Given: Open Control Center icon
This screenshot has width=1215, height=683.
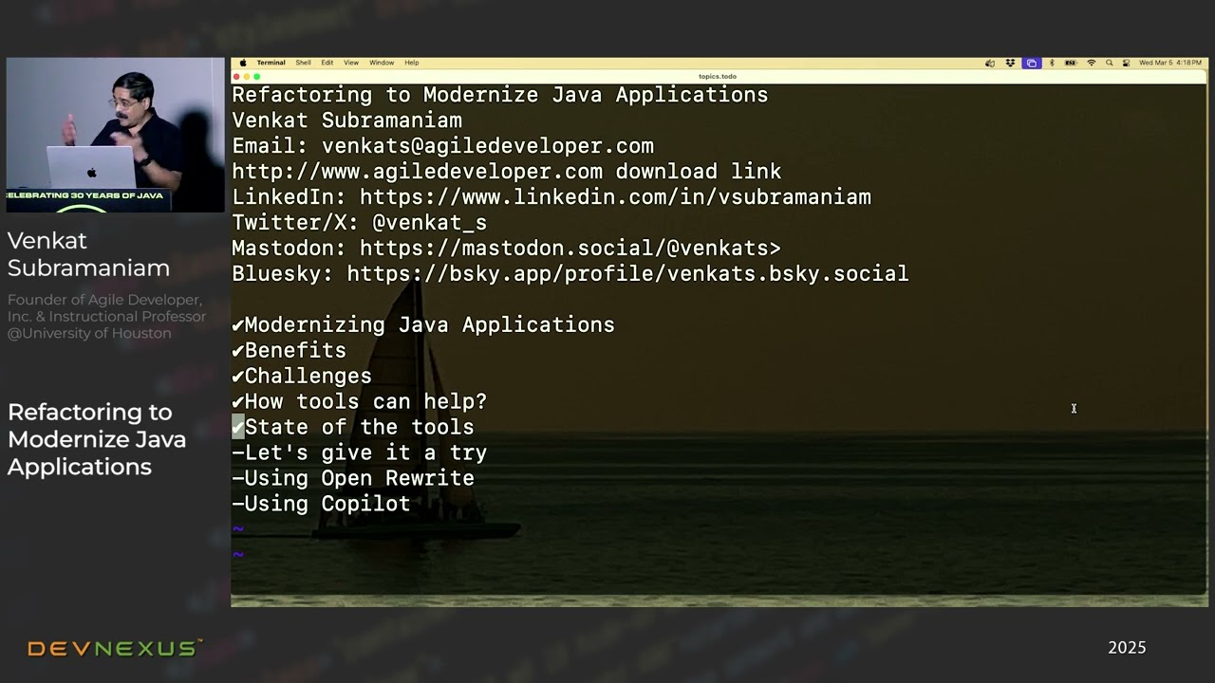Looking at the screenshot, I should click(1126, 63).
